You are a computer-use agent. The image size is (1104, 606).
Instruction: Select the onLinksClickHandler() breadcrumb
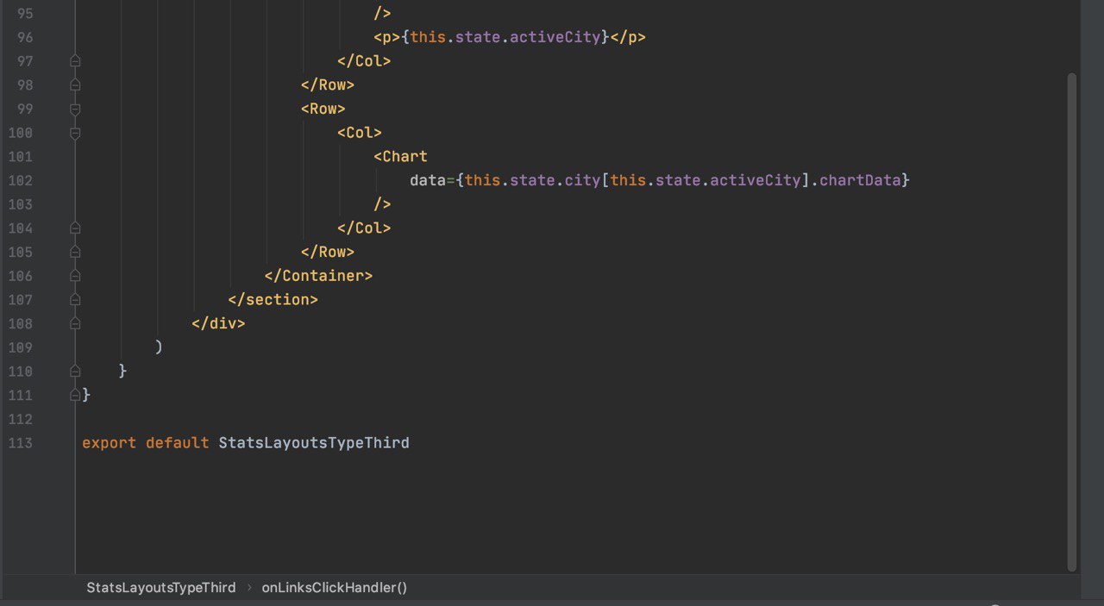335,587
